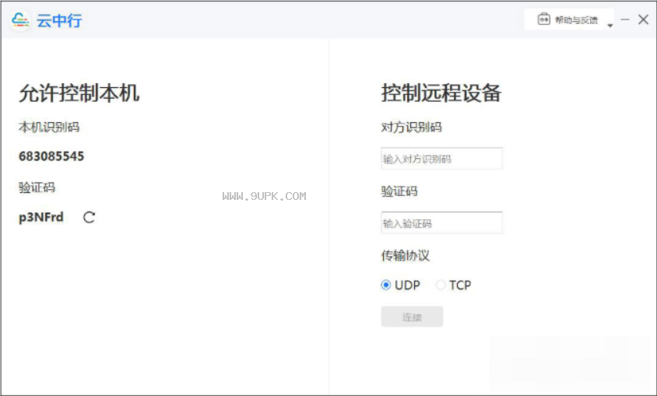Select the verification code p3NFrd text
The image size is (657, 396).
41,218
